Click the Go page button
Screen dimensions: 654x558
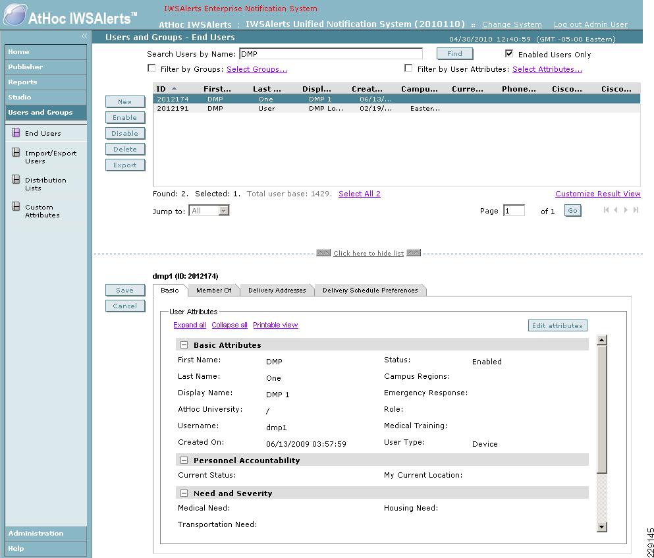(573, 210)
